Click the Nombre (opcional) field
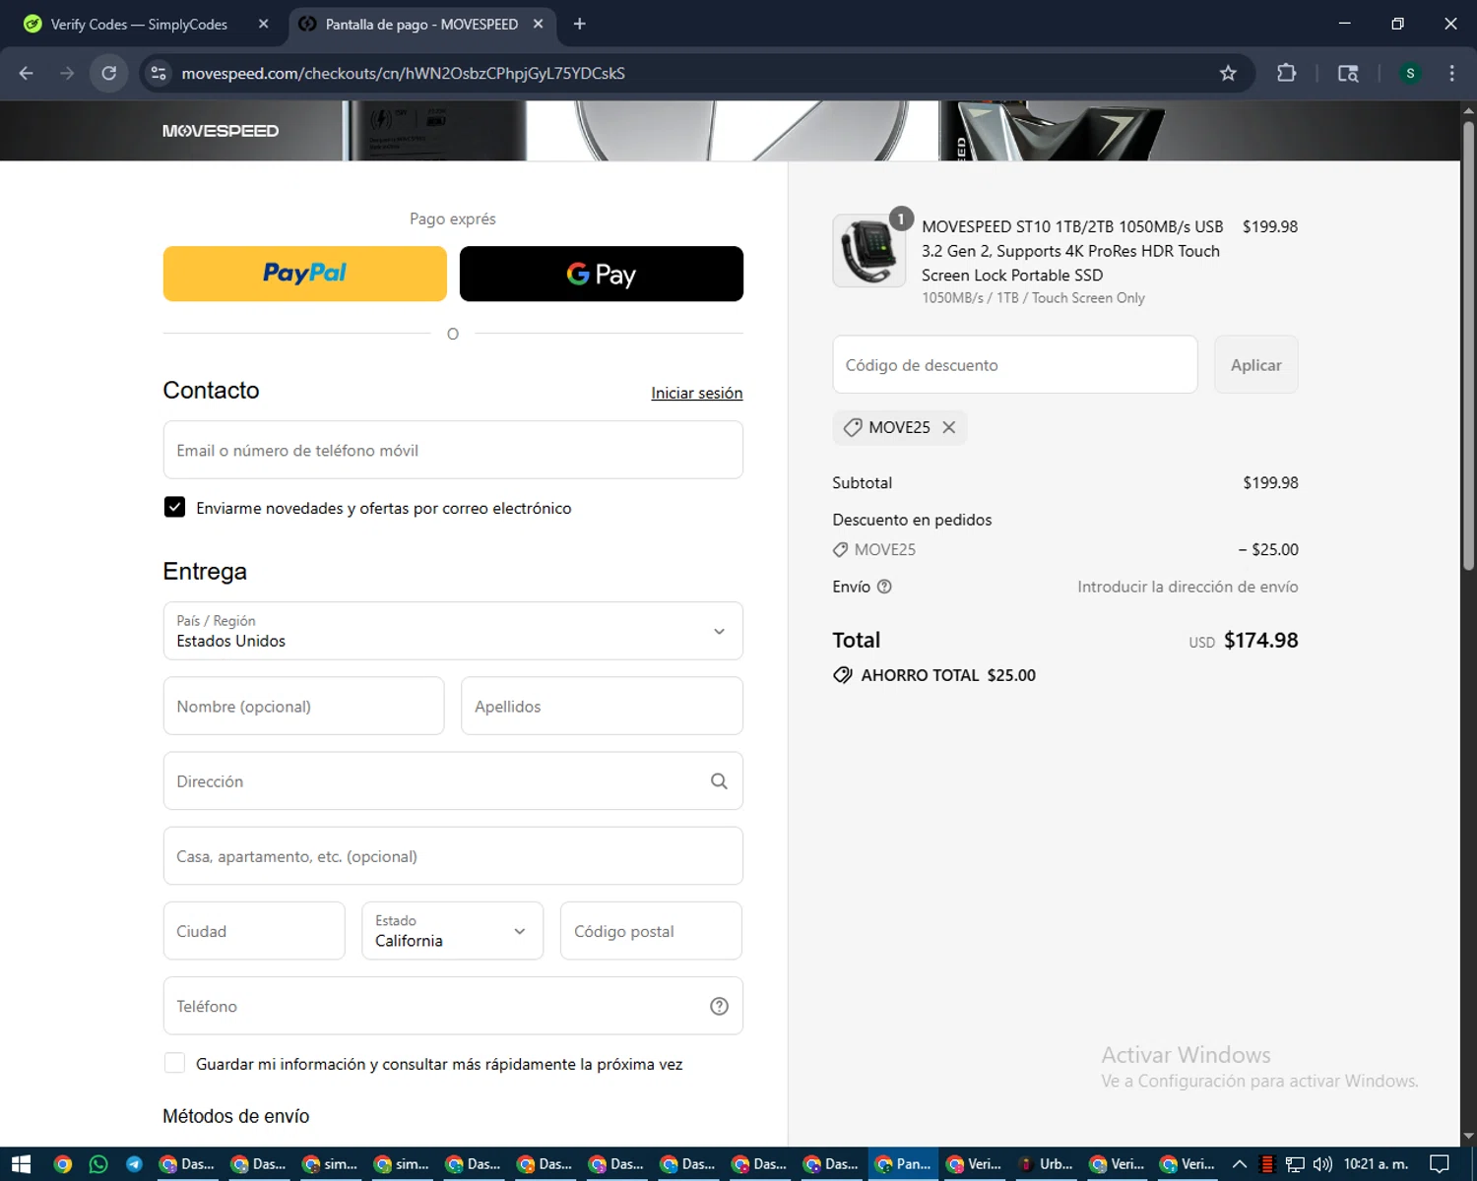 click(x=303, y=706)
